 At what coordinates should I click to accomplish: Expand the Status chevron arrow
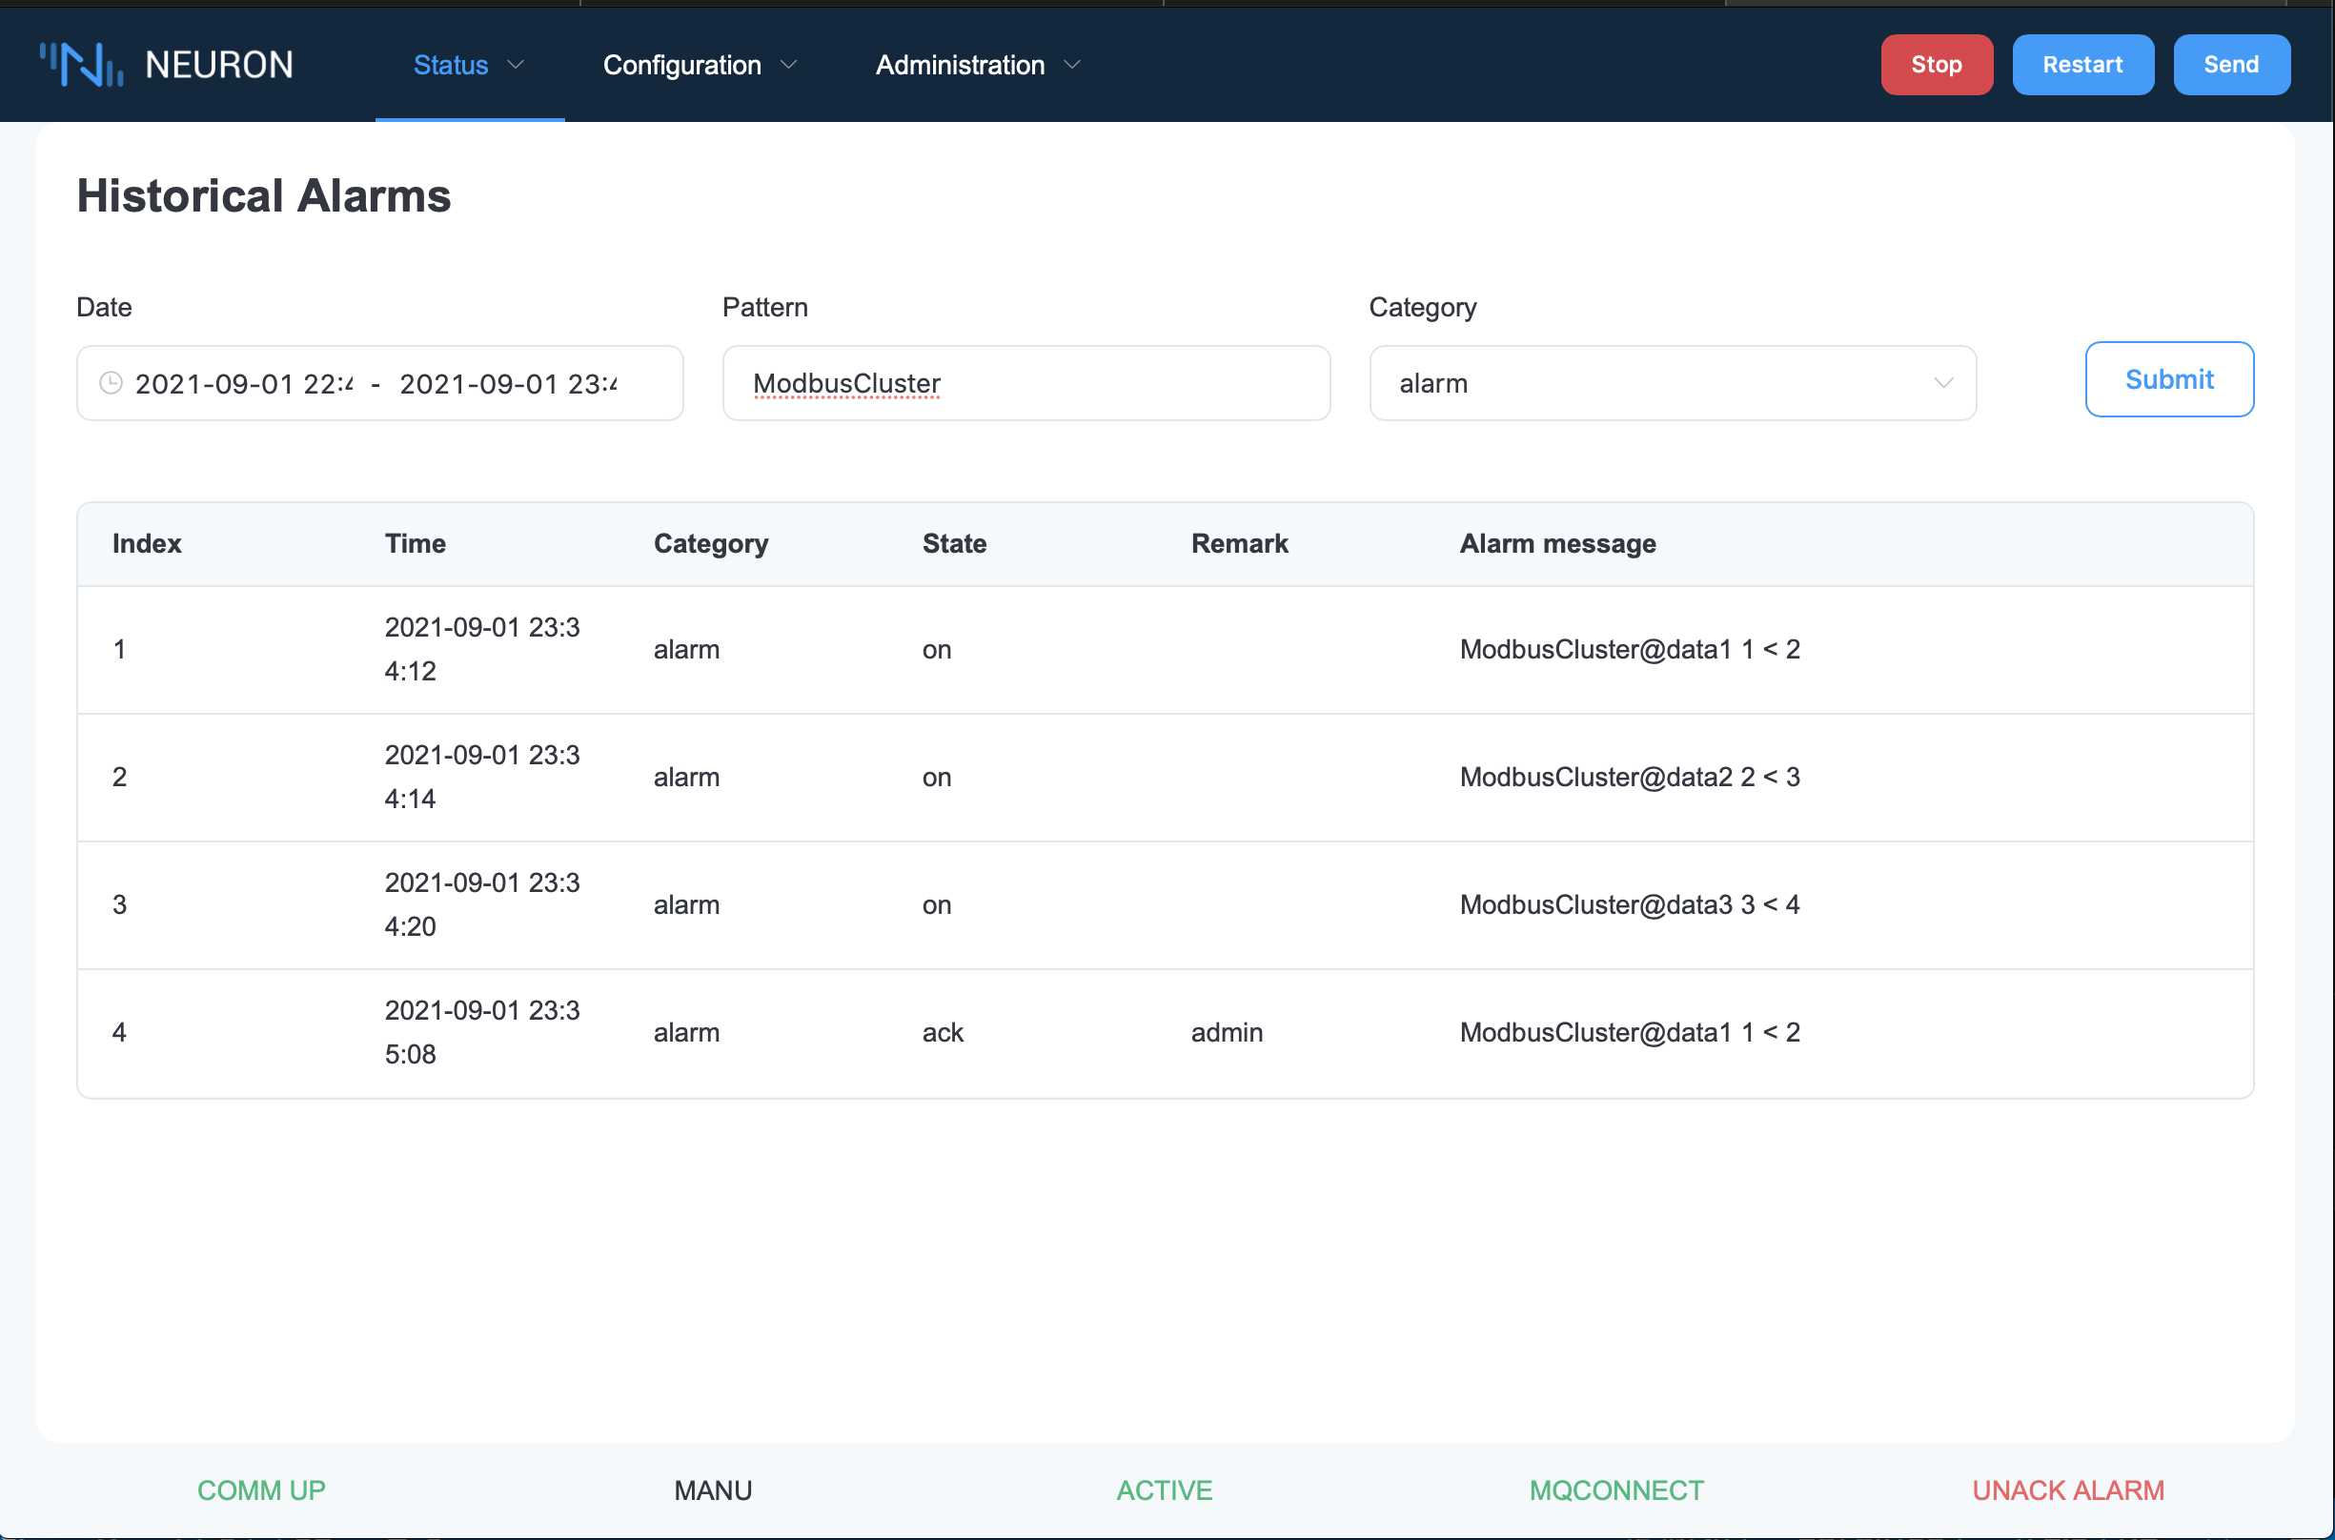point(516,65)
